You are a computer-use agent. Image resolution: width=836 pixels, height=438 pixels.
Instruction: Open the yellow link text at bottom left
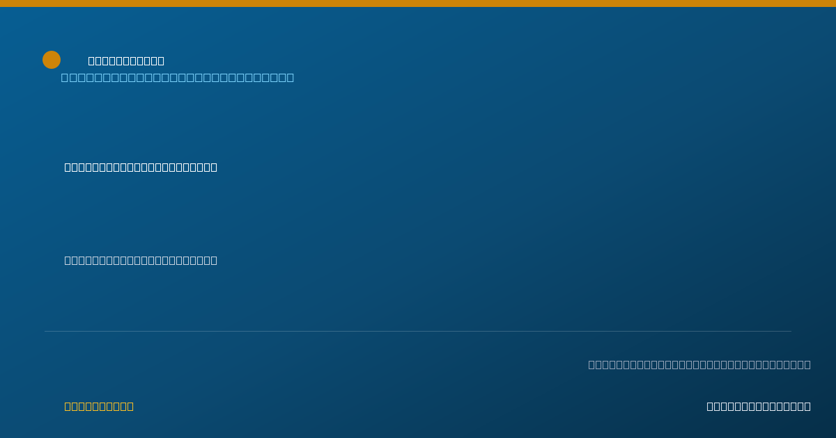99,406
